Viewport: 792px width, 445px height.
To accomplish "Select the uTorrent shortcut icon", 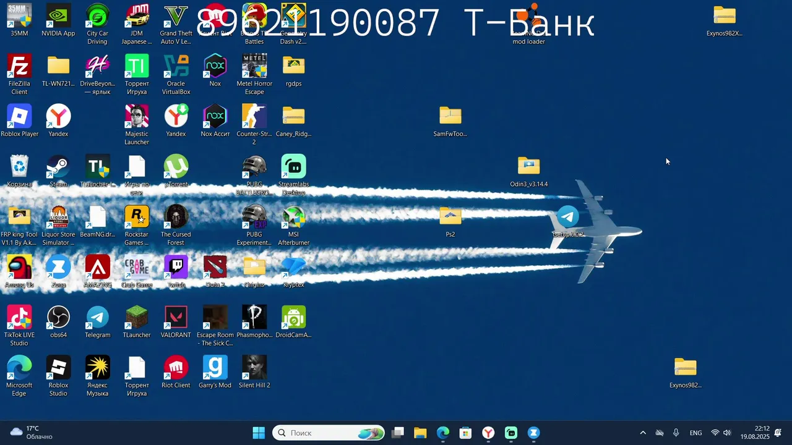I will pyautogui.click(x=176, y=166).
